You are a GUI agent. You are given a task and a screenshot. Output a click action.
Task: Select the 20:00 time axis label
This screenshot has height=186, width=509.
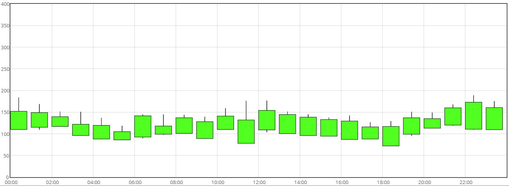[424, 182]
